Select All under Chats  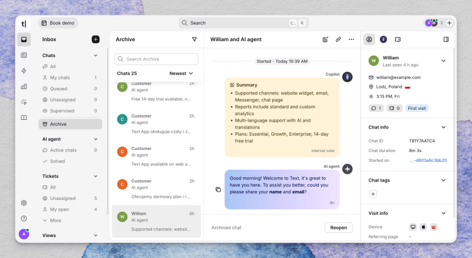click(70, 66)
